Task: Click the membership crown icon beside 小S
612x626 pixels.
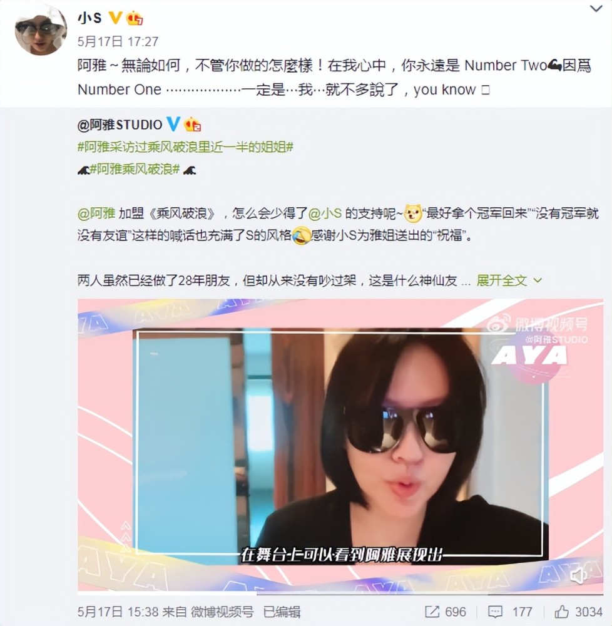Action: [135, 18]
